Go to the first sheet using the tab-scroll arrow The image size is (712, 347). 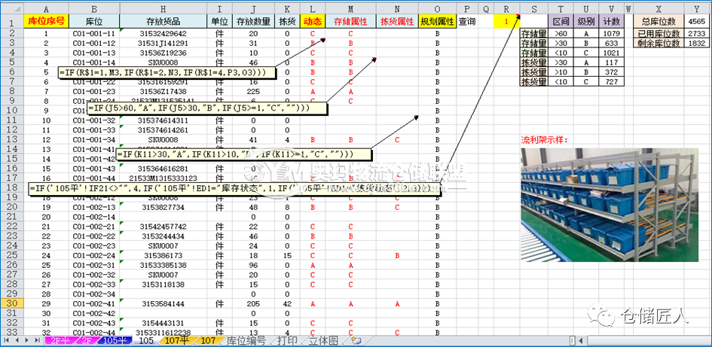pos(7,340)
